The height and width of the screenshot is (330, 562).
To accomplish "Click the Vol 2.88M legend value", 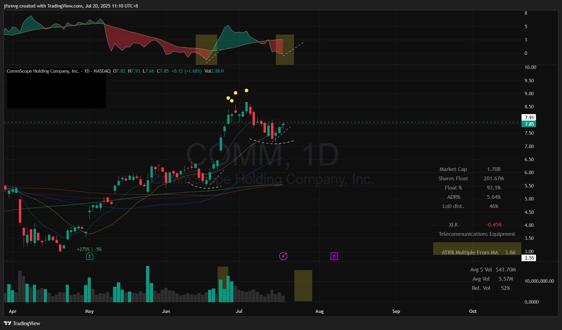I will coord(214,71).
